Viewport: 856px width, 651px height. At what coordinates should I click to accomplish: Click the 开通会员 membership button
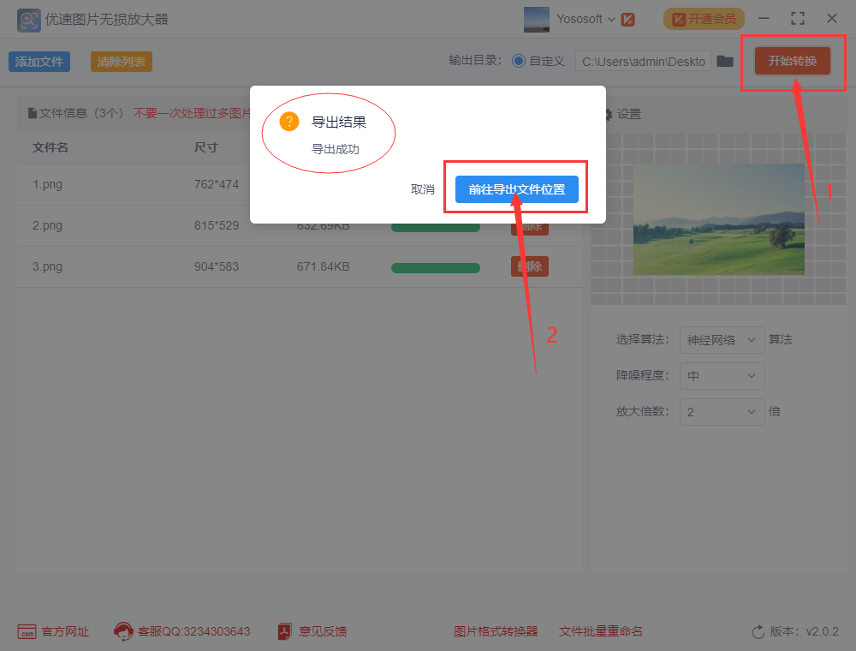coord(704,18)
